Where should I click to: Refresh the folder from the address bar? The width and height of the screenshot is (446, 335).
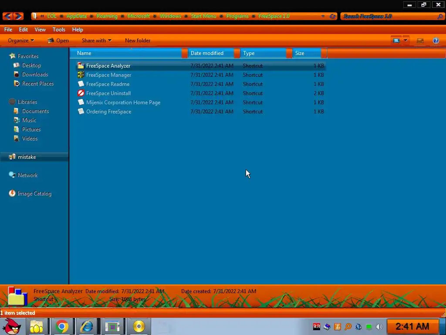[x=332, y=16]
